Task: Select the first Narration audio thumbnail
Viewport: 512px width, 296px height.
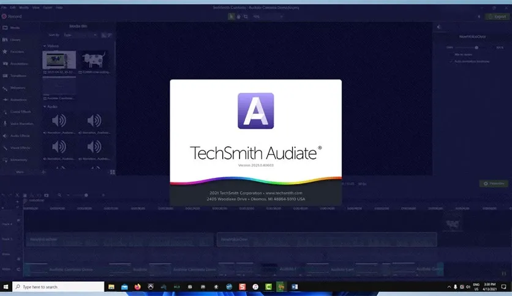Action: [x=59, y=121]
